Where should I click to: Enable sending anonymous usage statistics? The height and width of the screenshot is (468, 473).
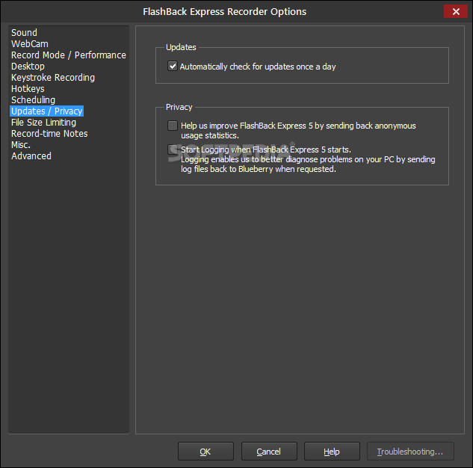[173, 126]
